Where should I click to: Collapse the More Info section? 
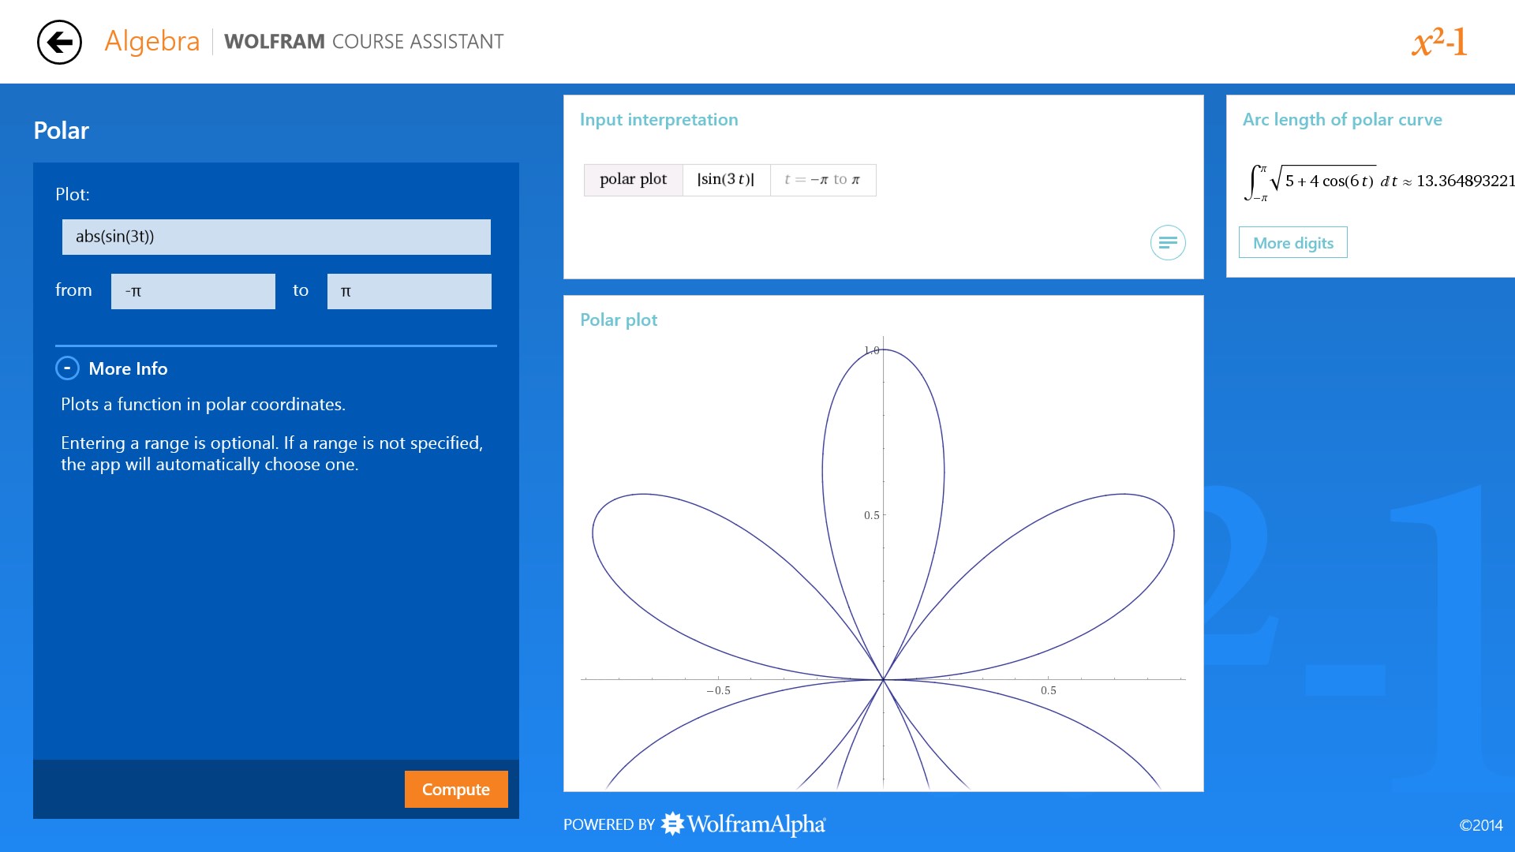[67, 368]
